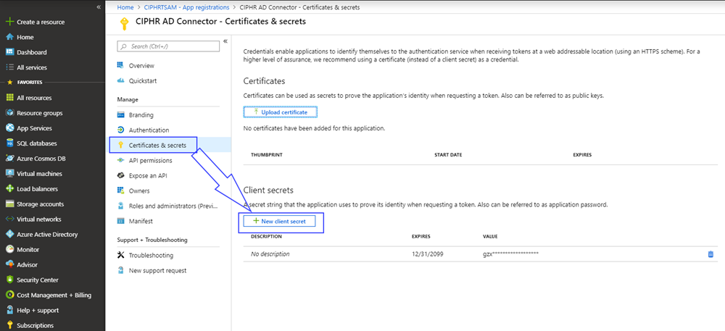725x331 pixels.
Task: Click the Upload certificate button
Action: click(281, 112)
